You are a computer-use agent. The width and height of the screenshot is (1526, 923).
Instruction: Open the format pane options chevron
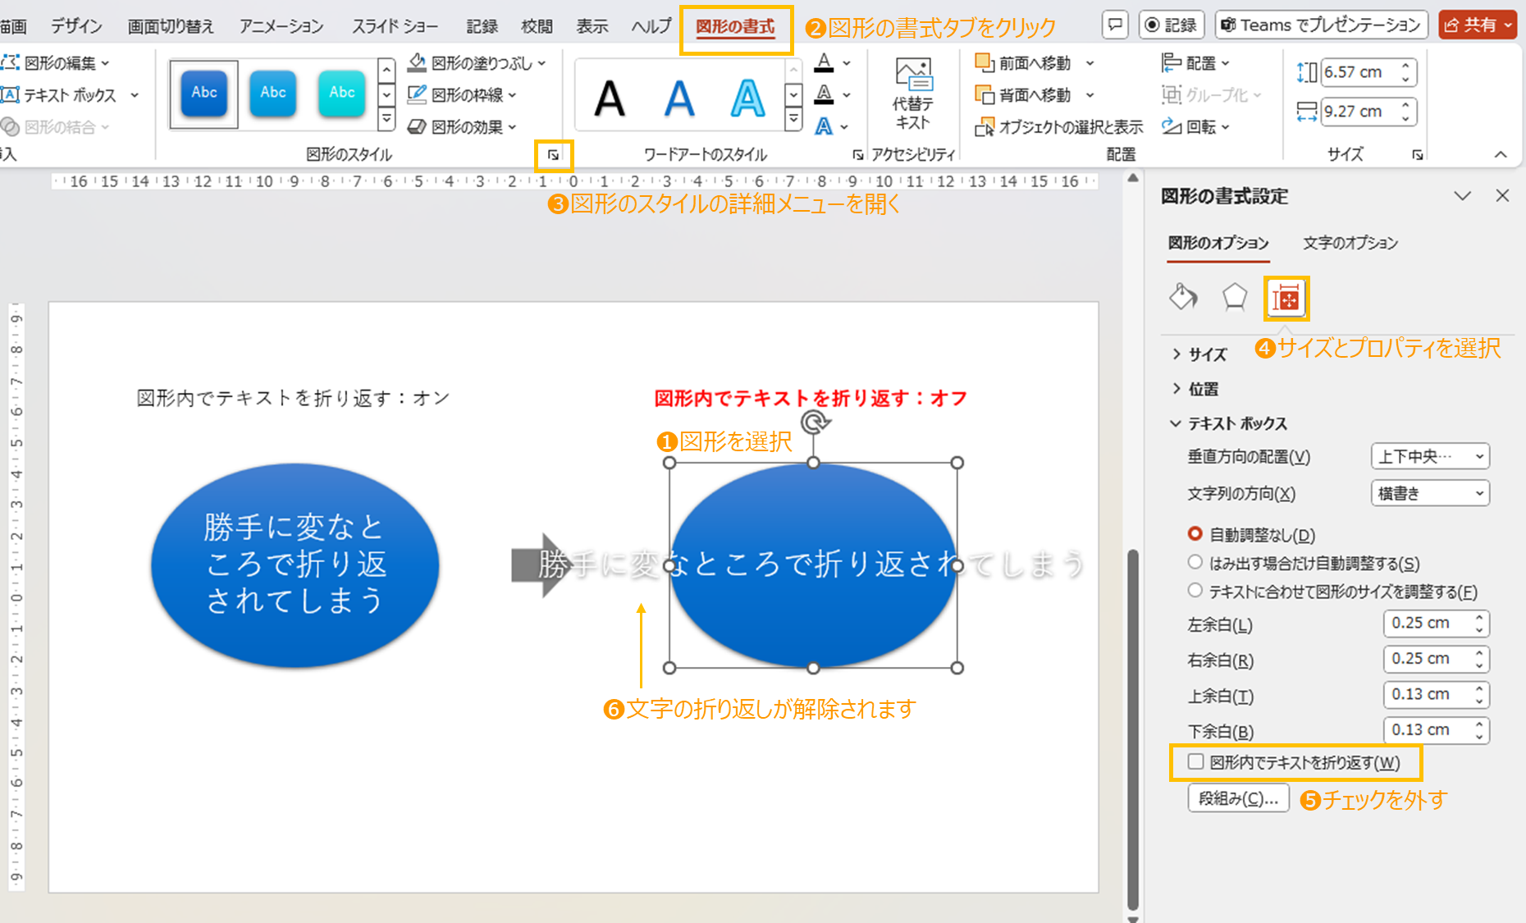click(1462, 196)
